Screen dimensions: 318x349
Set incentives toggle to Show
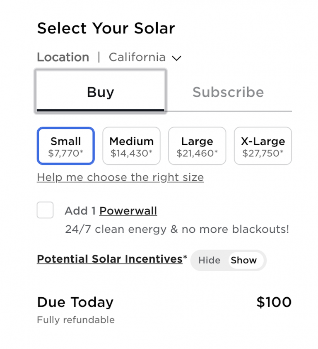[244, 261]
